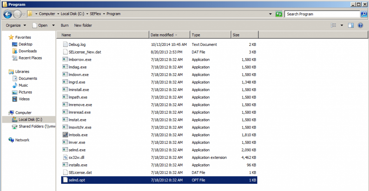Click the Burn toolbar button
The image size is (369, 191).
[x=65, y=25]
